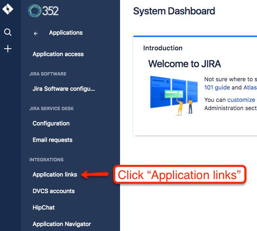
Task: Click Application links in Integrations
Action: coord(55,174)
